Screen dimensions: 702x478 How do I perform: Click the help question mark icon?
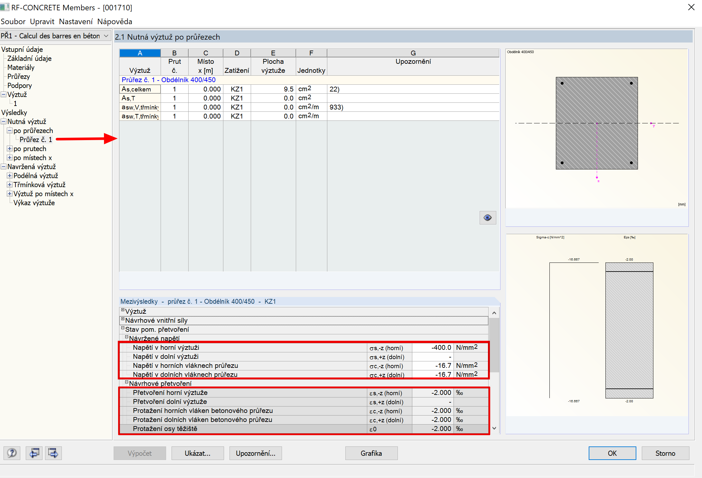(12, 453)
